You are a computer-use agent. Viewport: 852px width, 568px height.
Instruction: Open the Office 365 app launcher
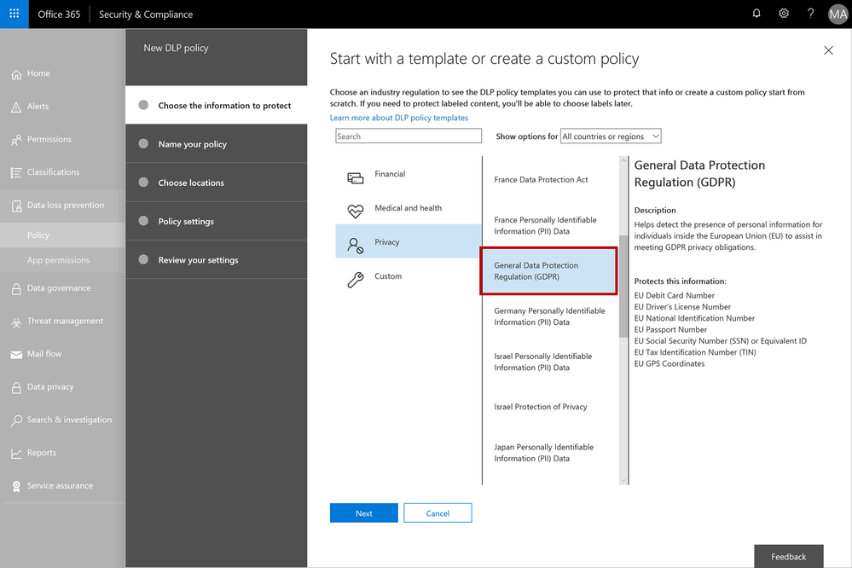[14, 14]
